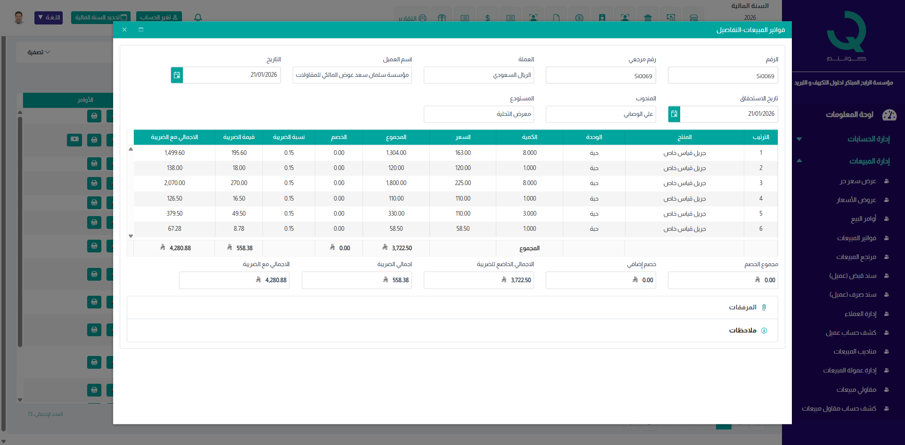Click the dollar sign toolbar icon
This screenshot has height=445, width=905.
(x=487, y=18)
